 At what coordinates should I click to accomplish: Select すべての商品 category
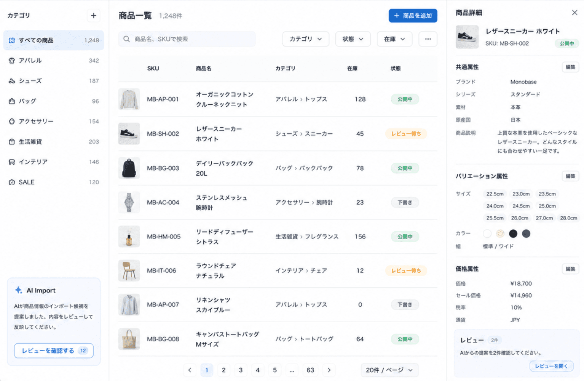[54, 40]
